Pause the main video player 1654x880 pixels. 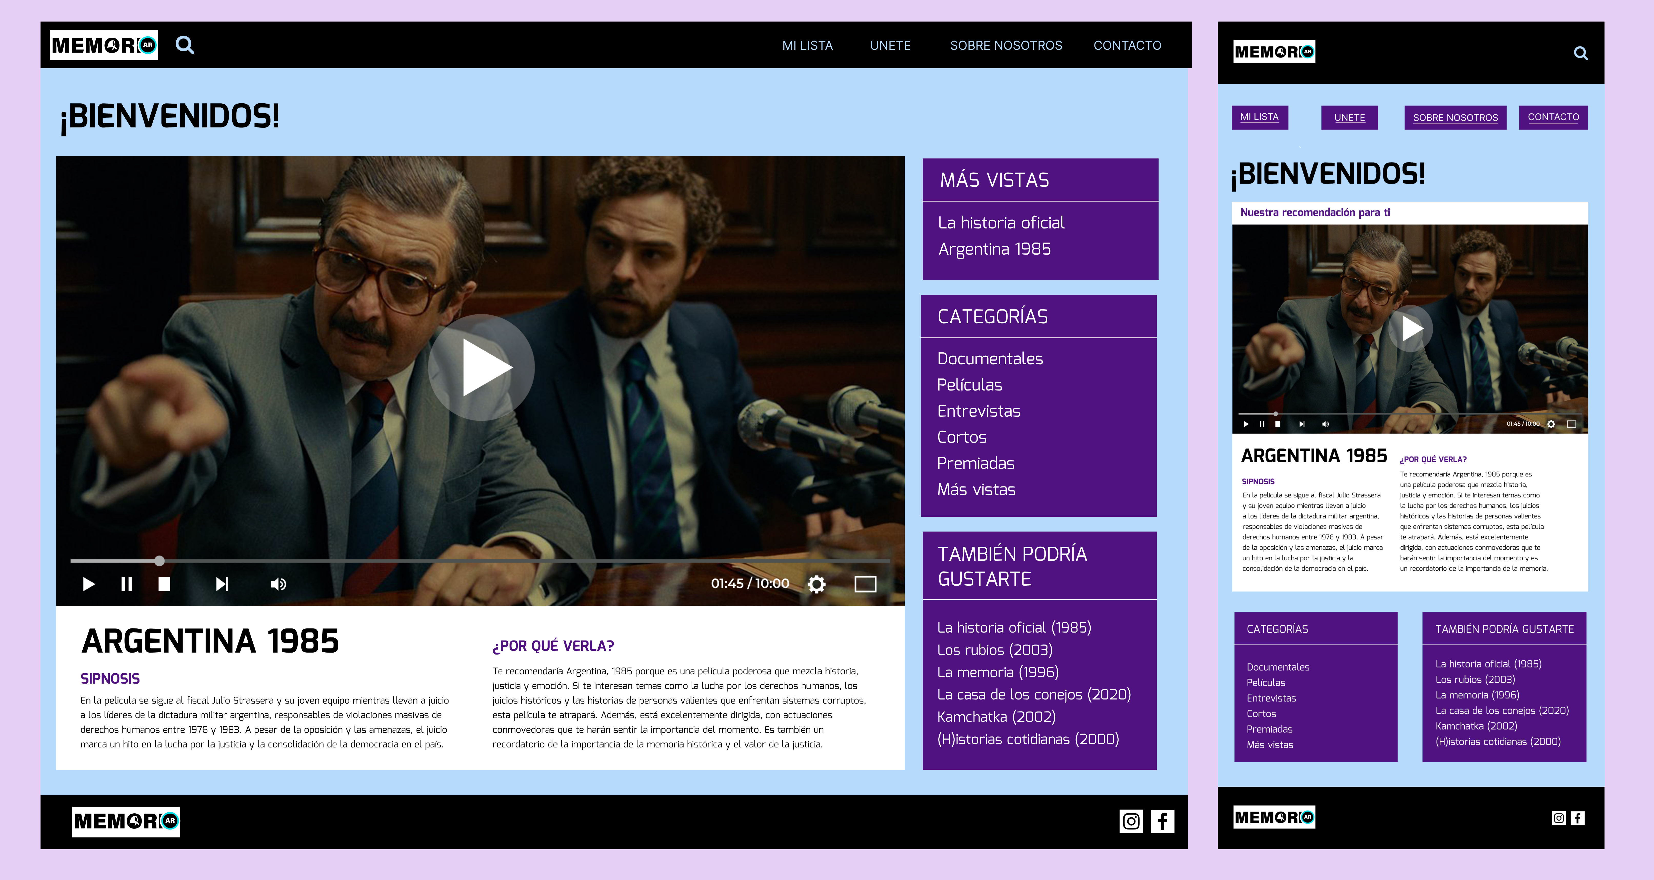(126, 584)
